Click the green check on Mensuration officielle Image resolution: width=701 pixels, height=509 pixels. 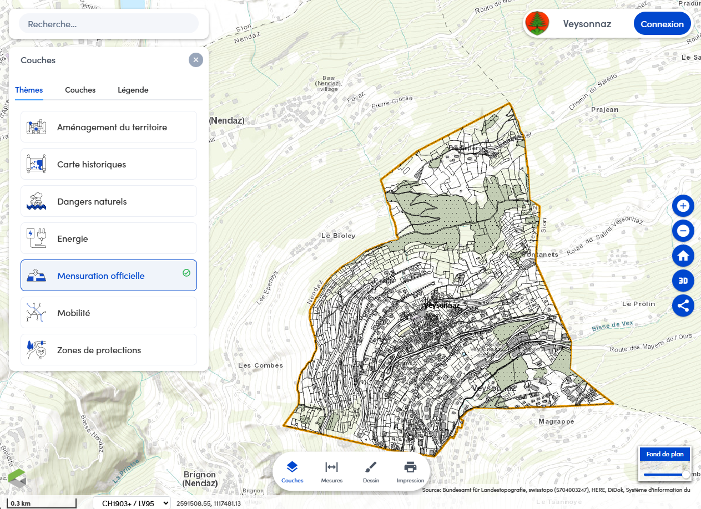[186, 273]
